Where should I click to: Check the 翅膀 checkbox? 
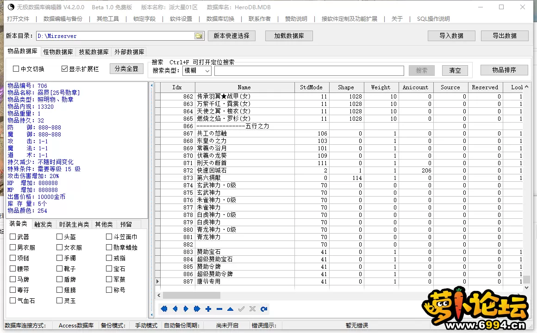point(60,290)
